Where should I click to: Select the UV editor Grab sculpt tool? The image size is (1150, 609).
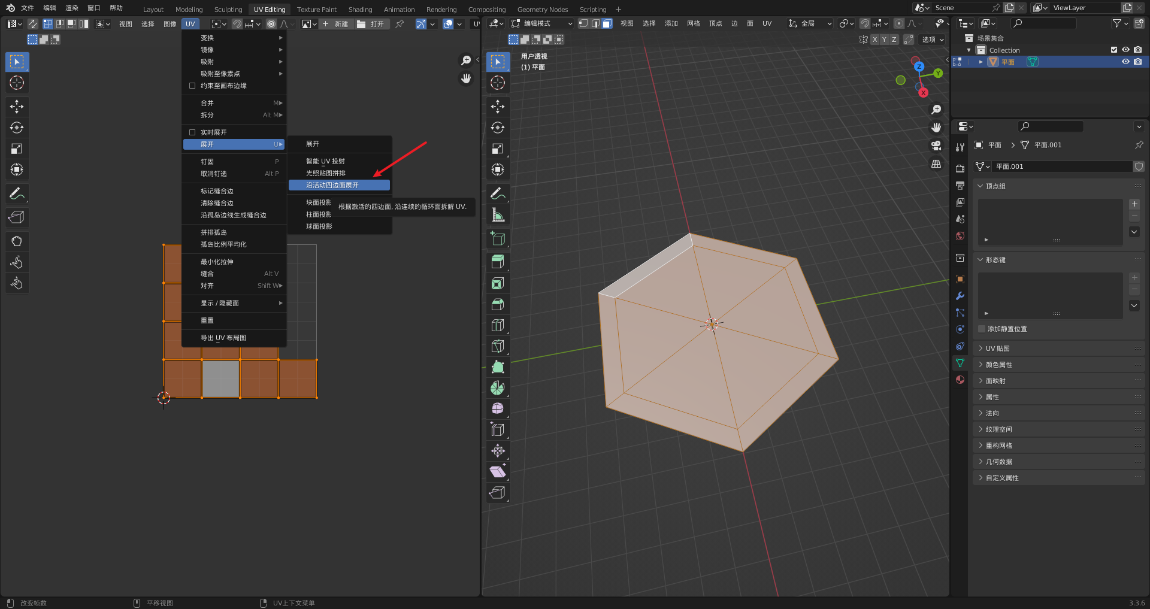tap(17, 241)
